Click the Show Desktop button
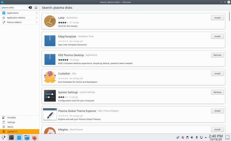The width and height of the screenshot is (231, 141). (x=228, y=138)
